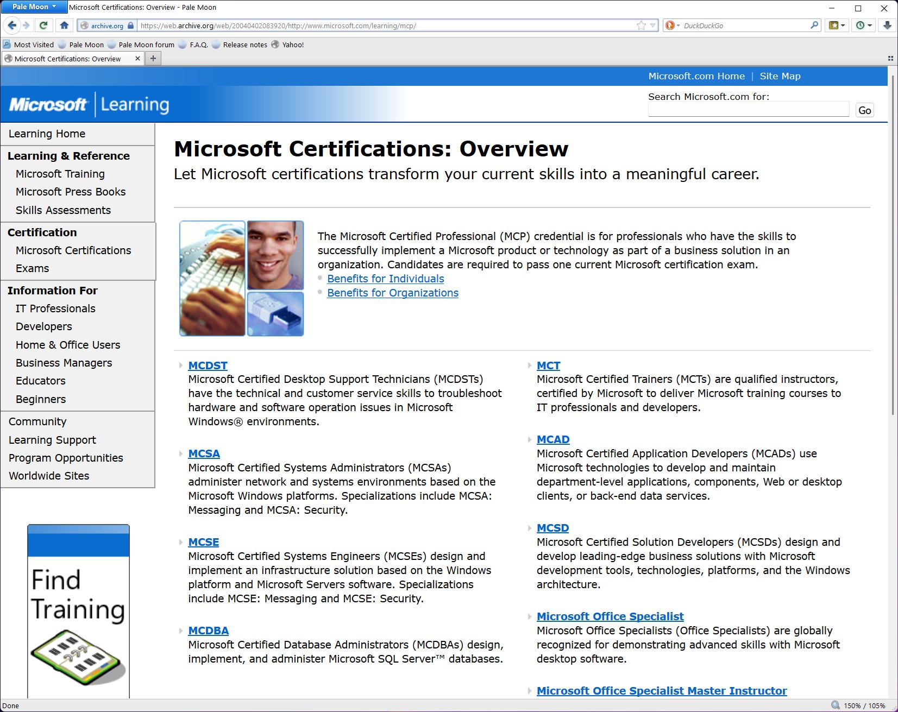
Task: Click the DuckDuckGo search engine icon
Action: [670, 26]
